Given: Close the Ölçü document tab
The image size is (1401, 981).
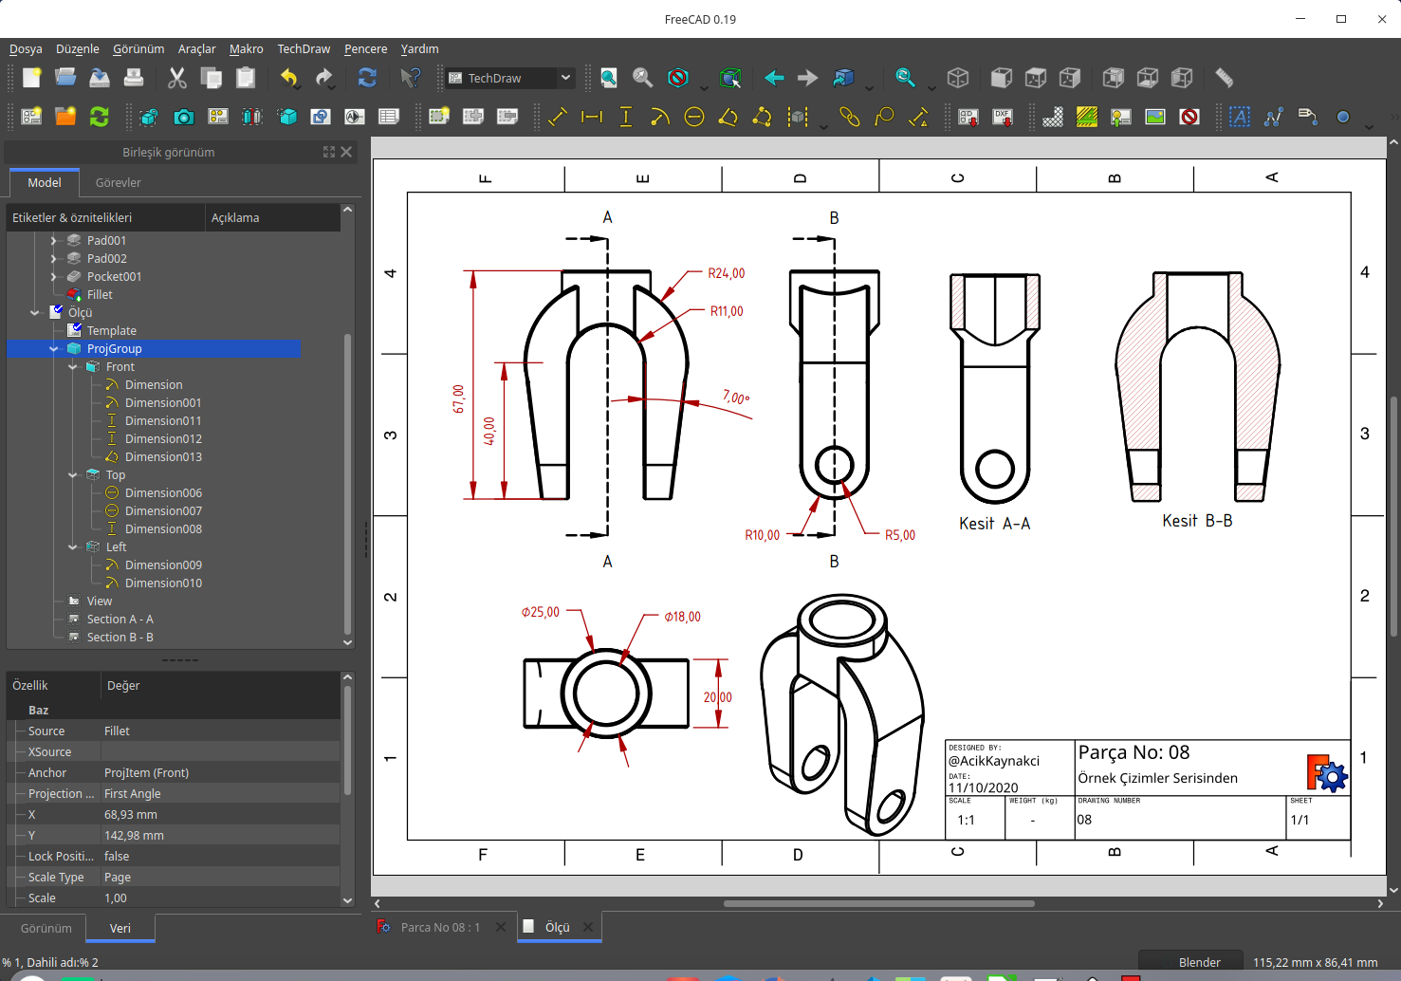Looking at the screenshot, I should click(588, 927).
